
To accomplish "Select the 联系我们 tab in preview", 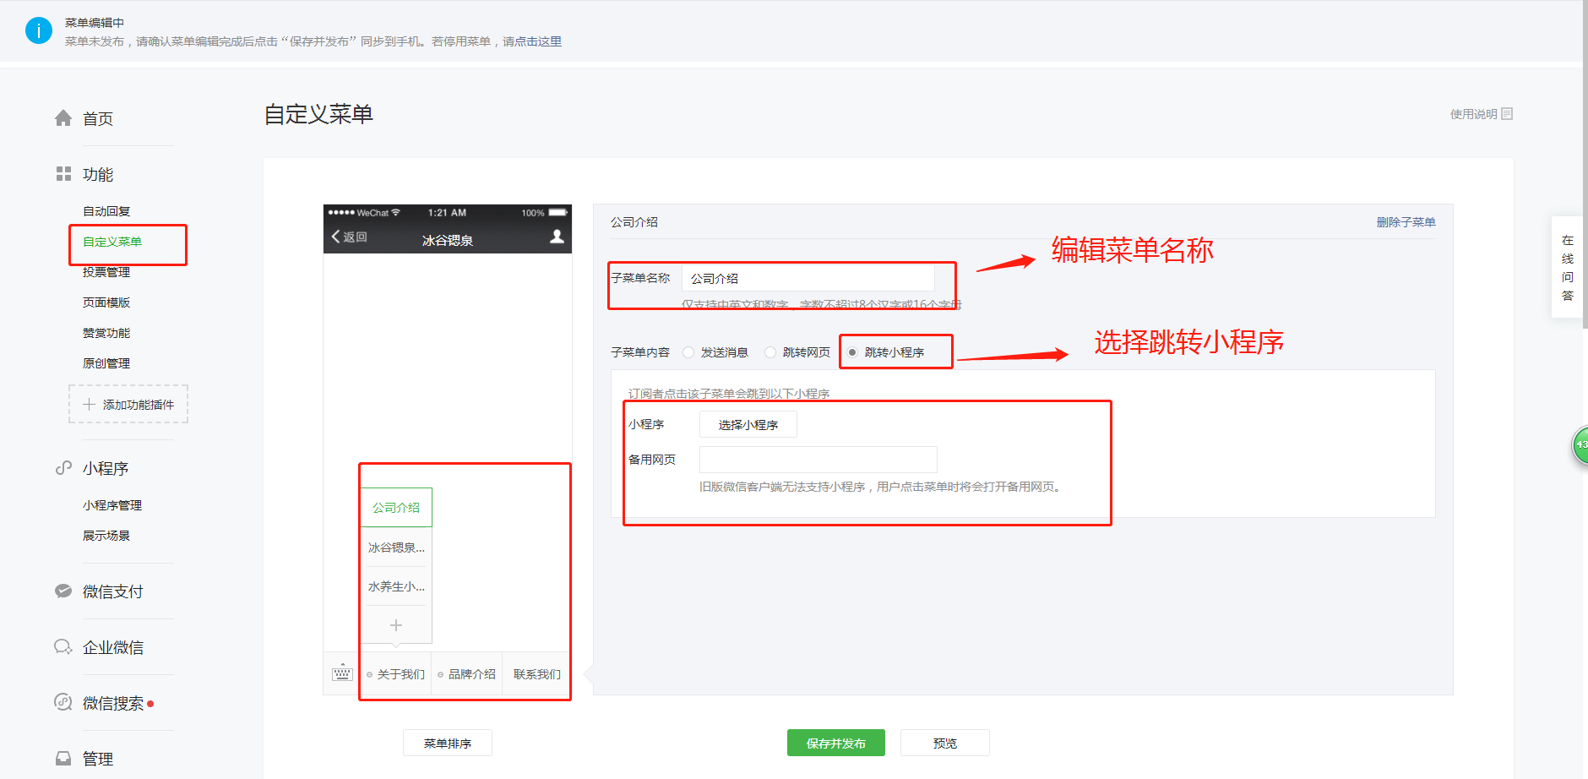I will [536, 673].
